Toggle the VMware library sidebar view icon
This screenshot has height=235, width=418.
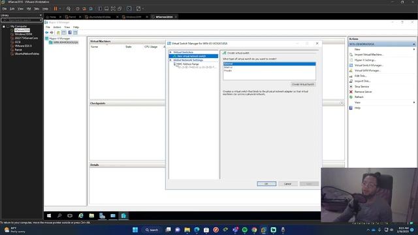coord(100,8)
